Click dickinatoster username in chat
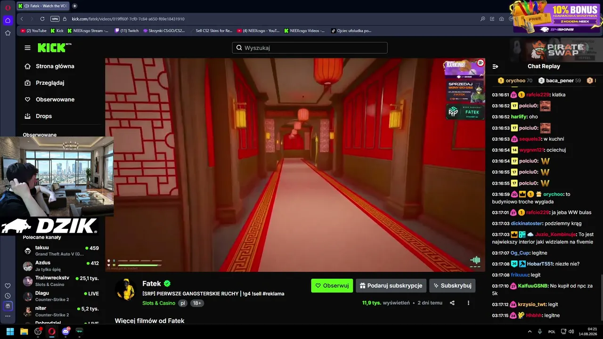Screen dimensions: 603x339 pos(527,223)
